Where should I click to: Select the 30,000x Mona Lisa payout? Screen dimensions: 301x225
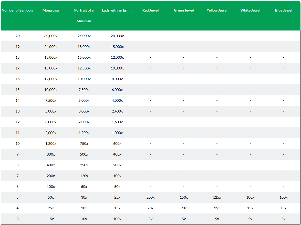(51, 36)
